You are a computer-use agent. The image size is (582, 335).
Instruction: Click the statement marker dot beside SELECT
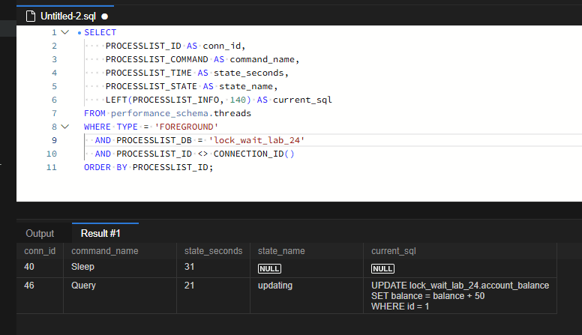coord(79,33)
